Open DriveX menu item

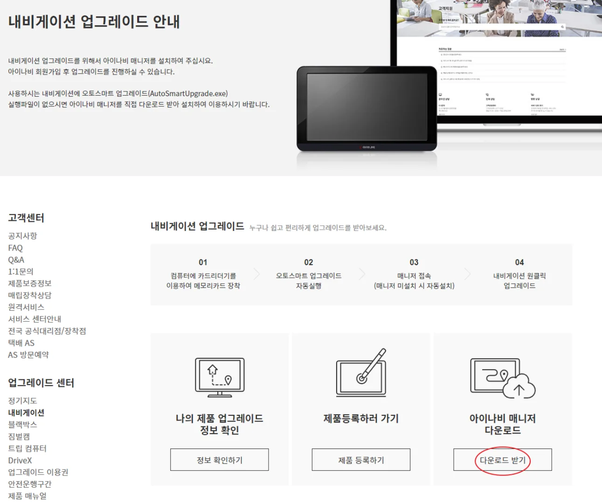tap(20, 460)
